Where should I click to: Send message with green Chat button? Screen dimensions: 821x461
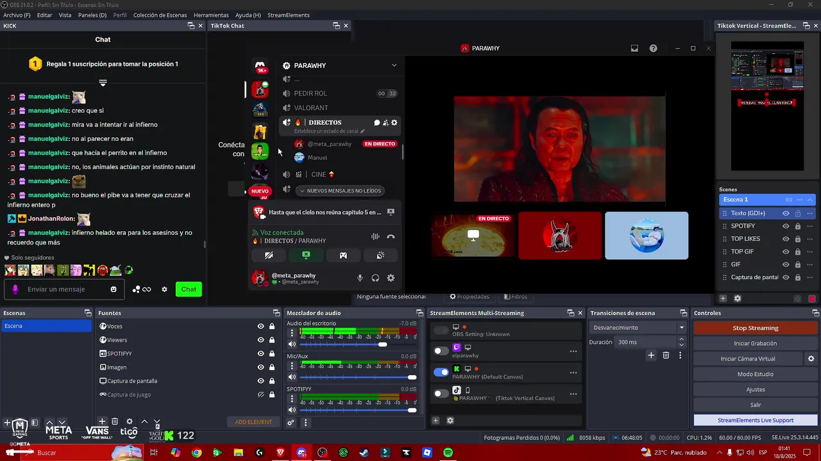point(189,289)
